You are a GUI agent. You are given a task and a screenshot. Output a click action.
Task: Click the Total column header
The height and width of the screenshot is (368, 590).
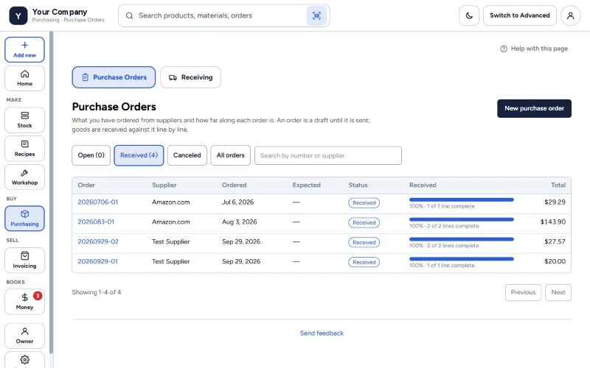pyautogui.click(x=558, y=185)
